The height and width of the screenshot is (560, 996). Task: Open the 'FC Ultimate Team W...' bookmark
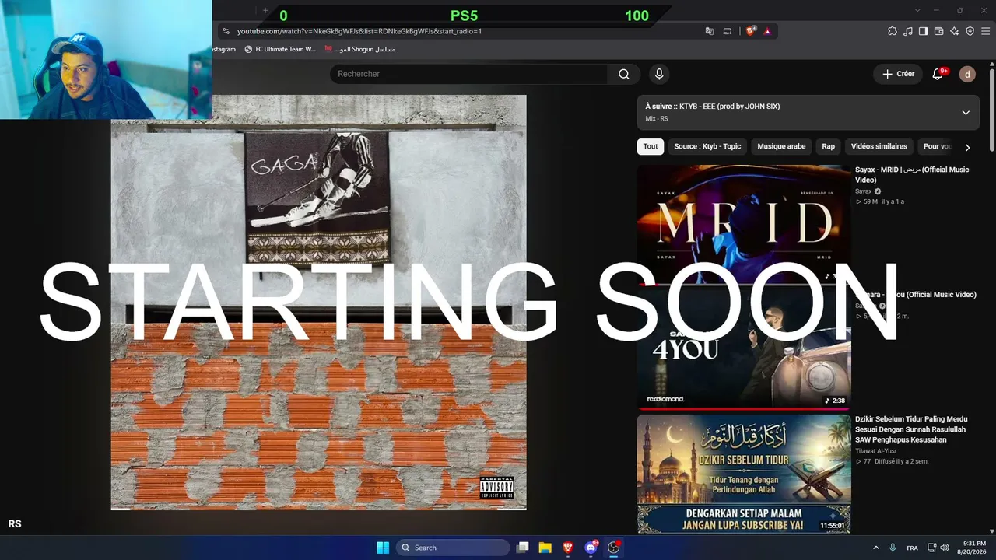(280, 49)
